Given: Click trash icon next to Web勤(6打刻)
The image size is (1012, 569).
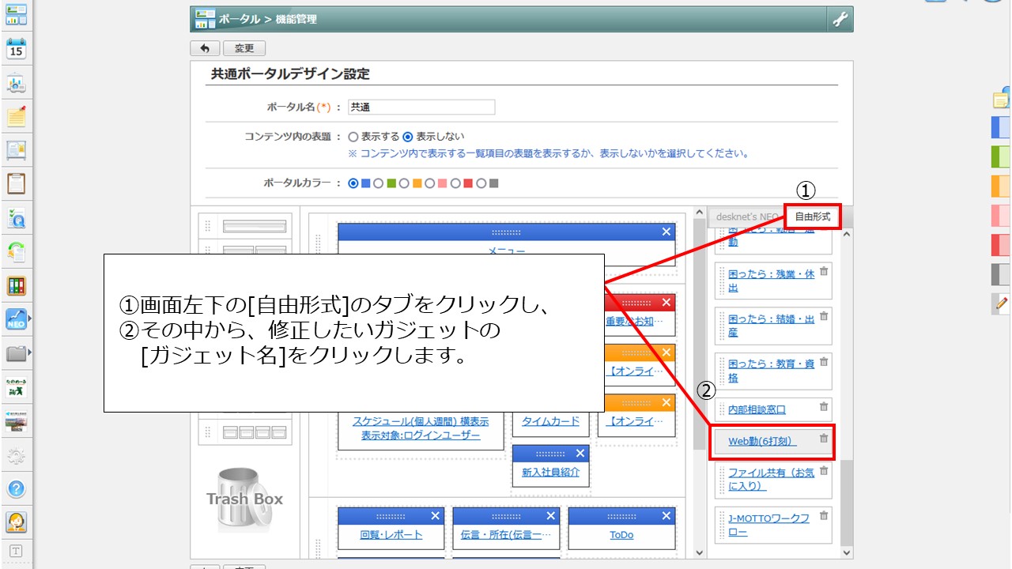Looking at the screenshot, I should (x=824, y=439).
